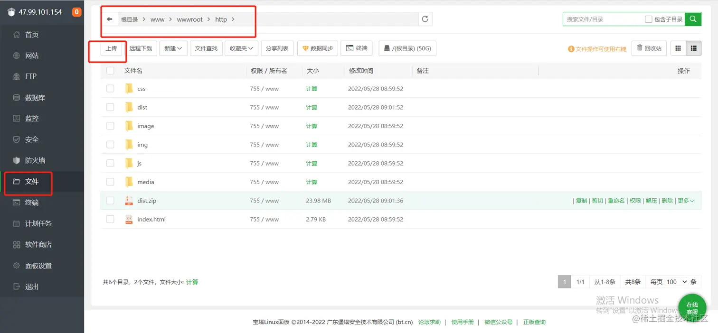Select 文件 files in sidebar

(x=32, y=182)
